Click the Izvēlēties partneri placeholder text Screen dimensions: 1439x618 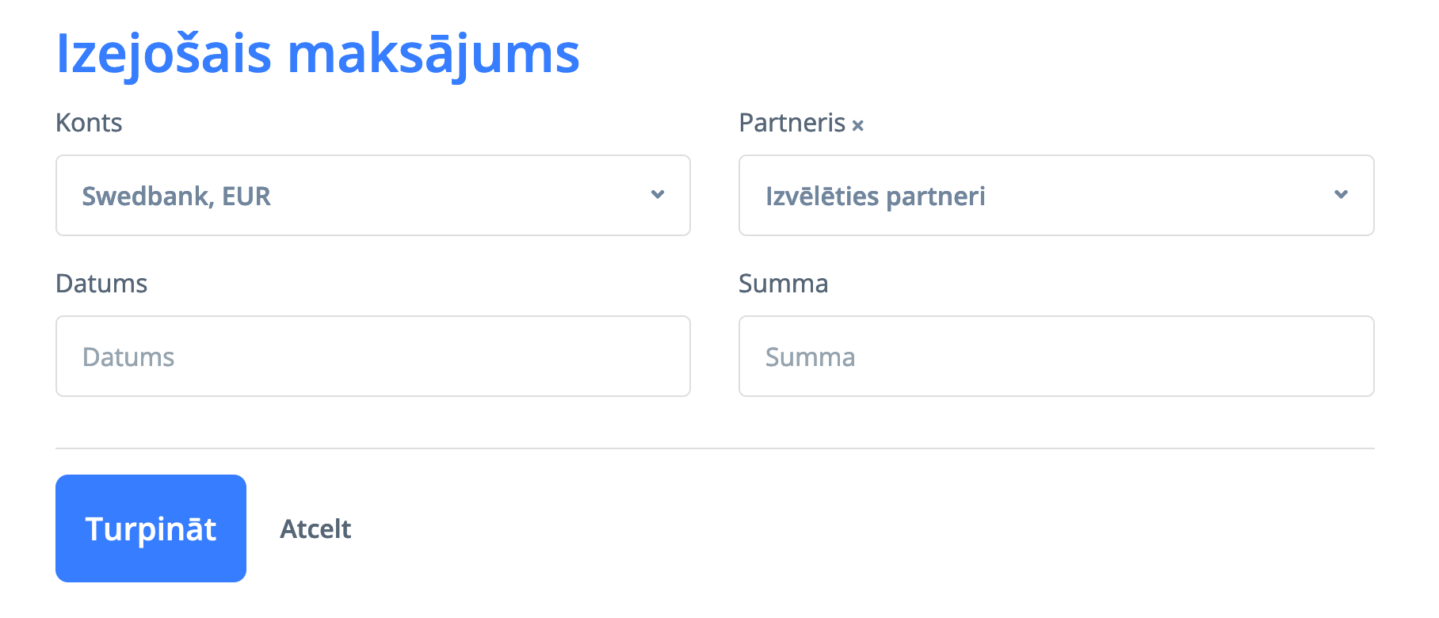875,196
